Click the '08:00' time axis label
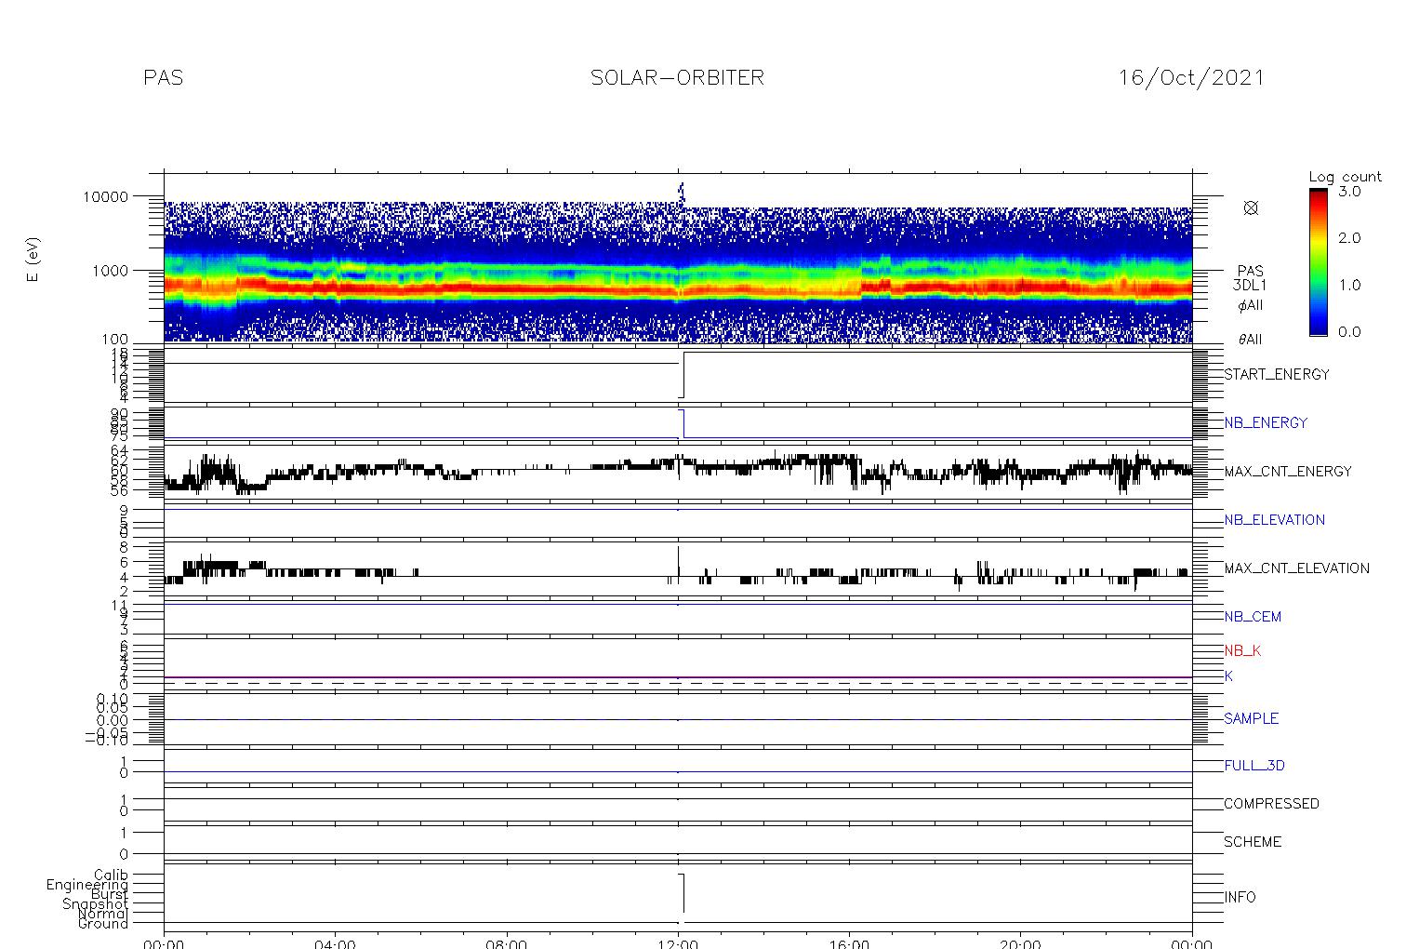 pyautogui.click(x=507, y=943)
